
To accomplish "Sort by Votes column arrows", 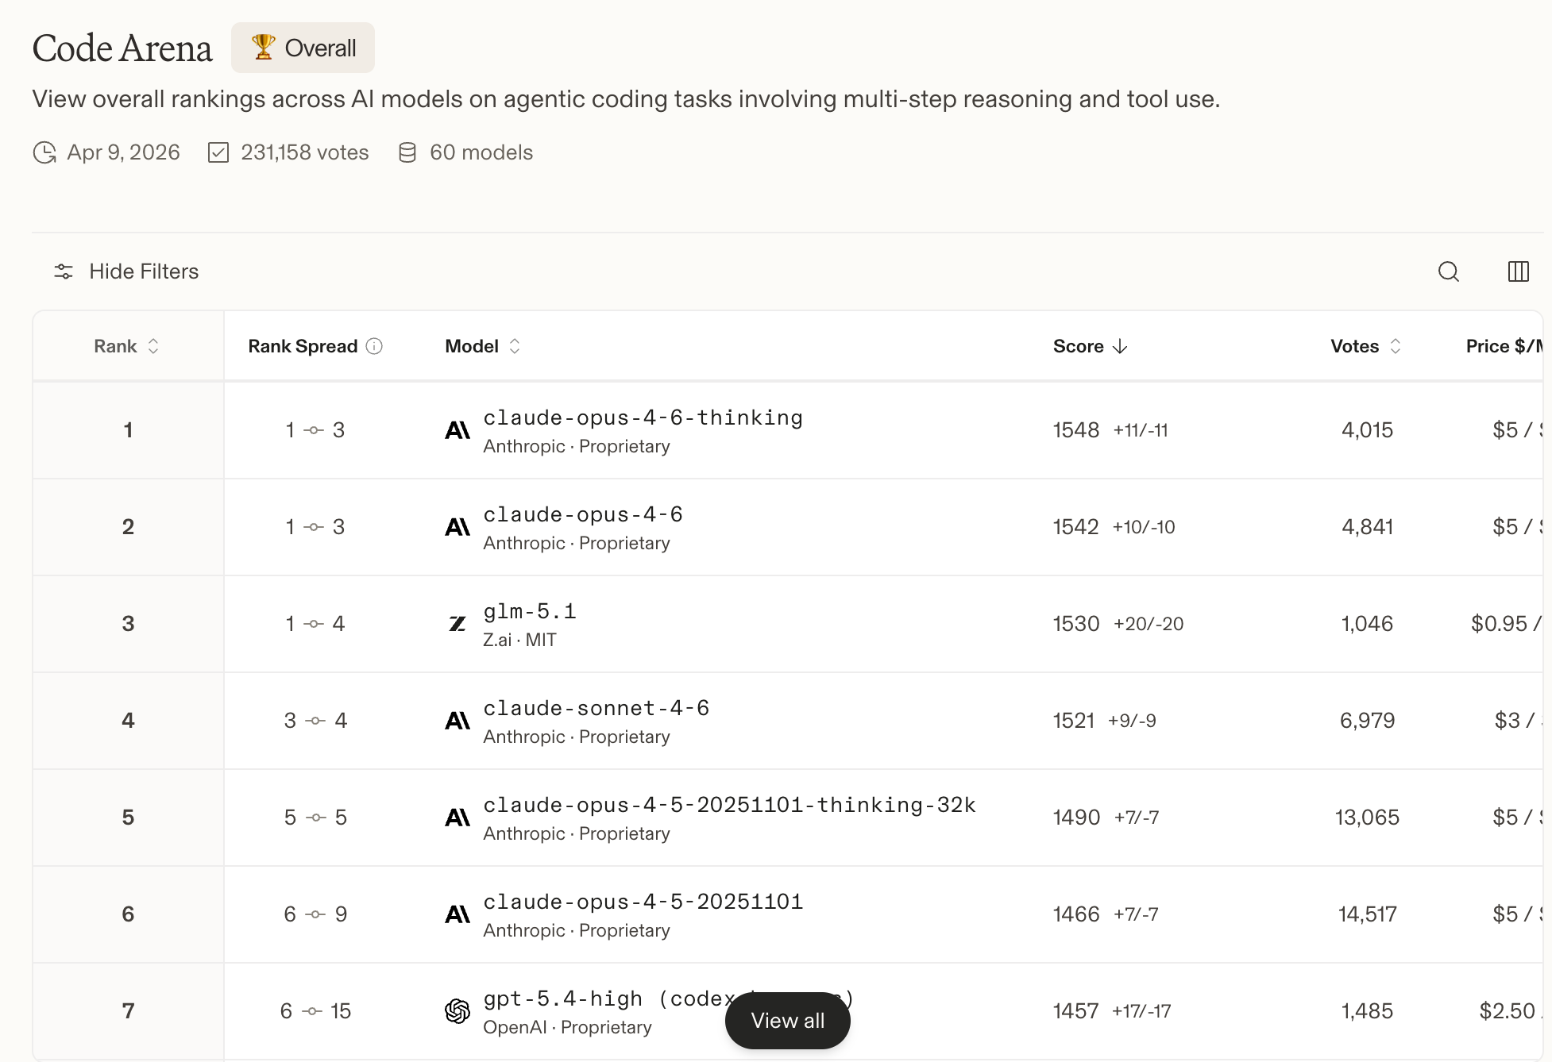I will pyautogui.click(x=1395, y=346).
